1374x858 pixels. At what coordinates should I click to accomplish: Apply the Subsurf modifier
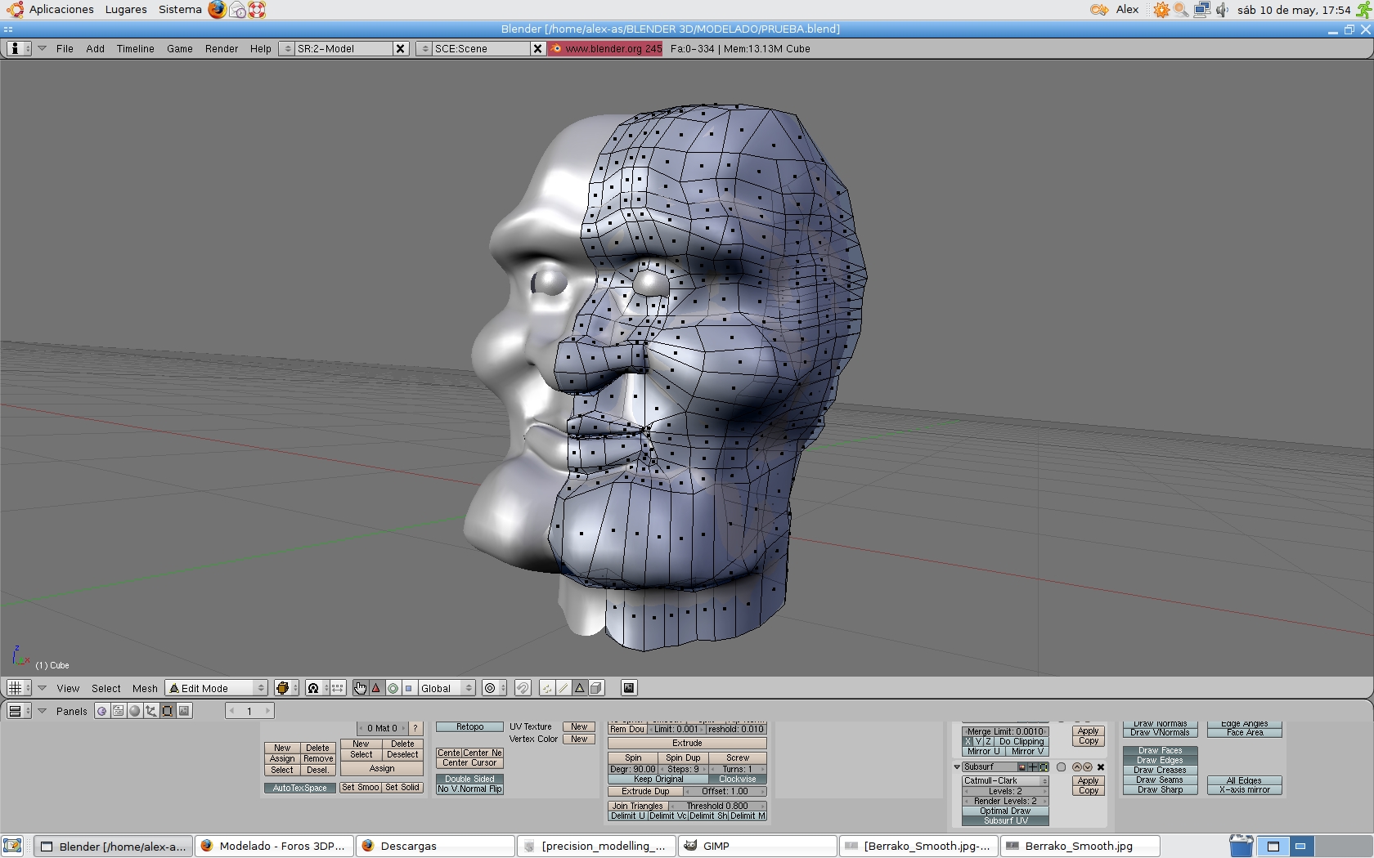point(1089,781)
